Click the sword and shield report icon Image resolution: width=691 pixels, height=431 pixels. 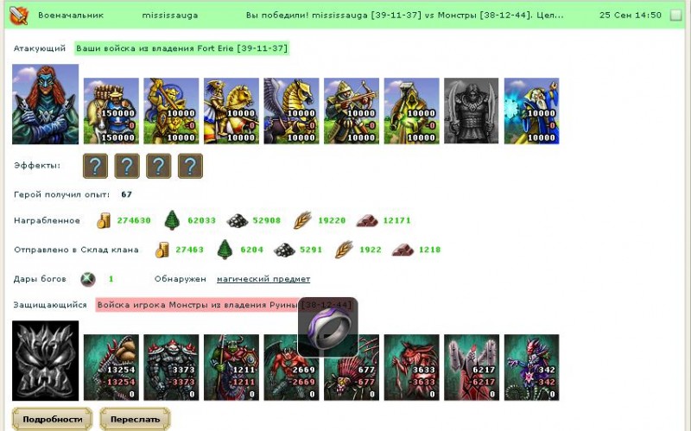pyautogui.click(x=18, y=16)
